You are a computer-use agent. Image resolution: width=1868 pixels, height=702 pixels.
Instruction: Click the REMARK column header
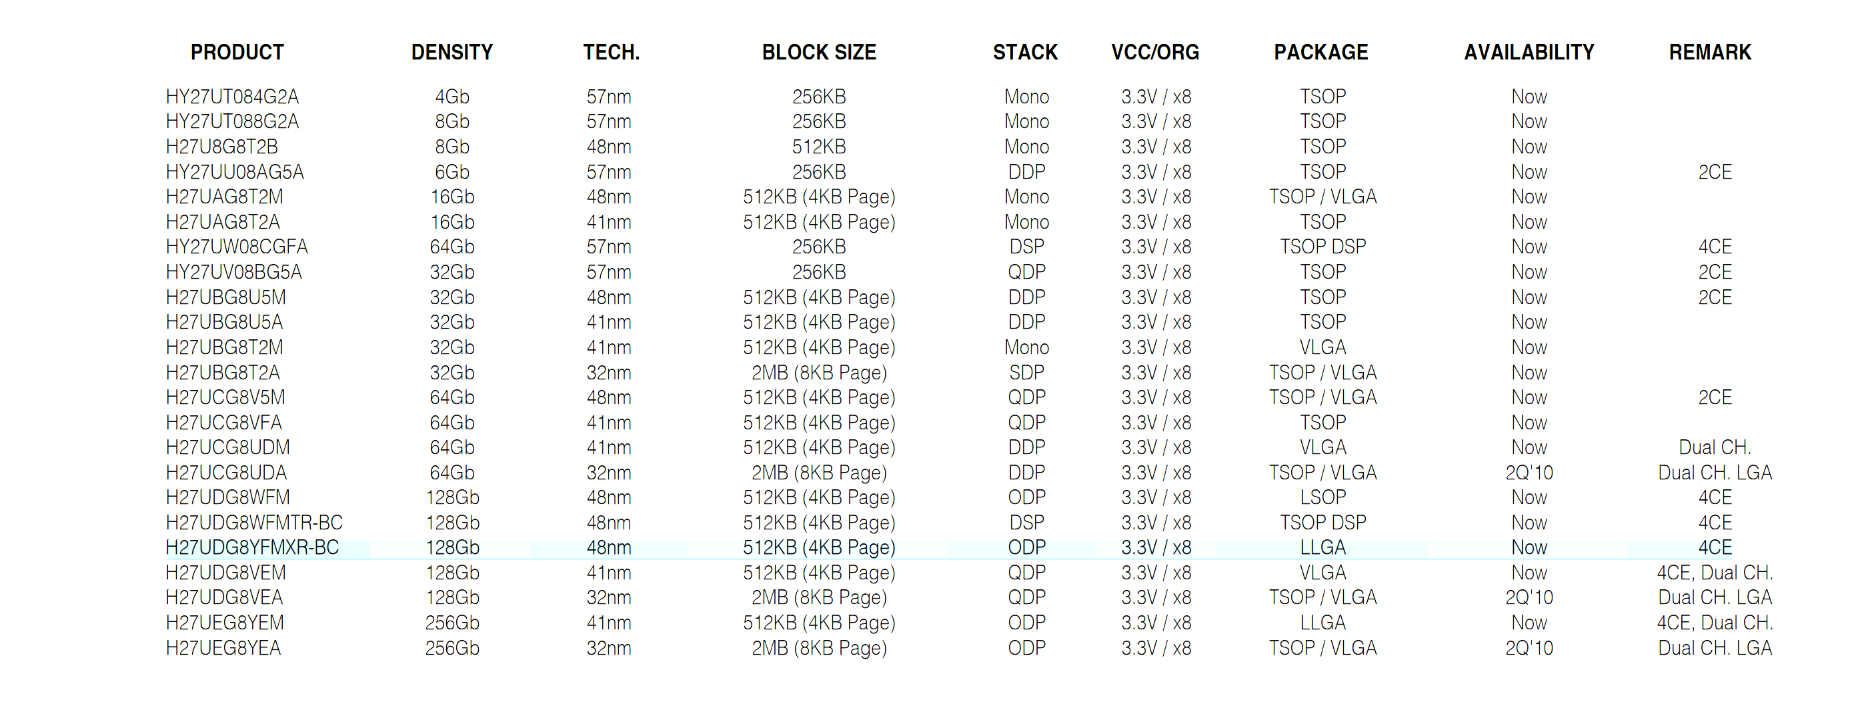(x=1710, y=52)
